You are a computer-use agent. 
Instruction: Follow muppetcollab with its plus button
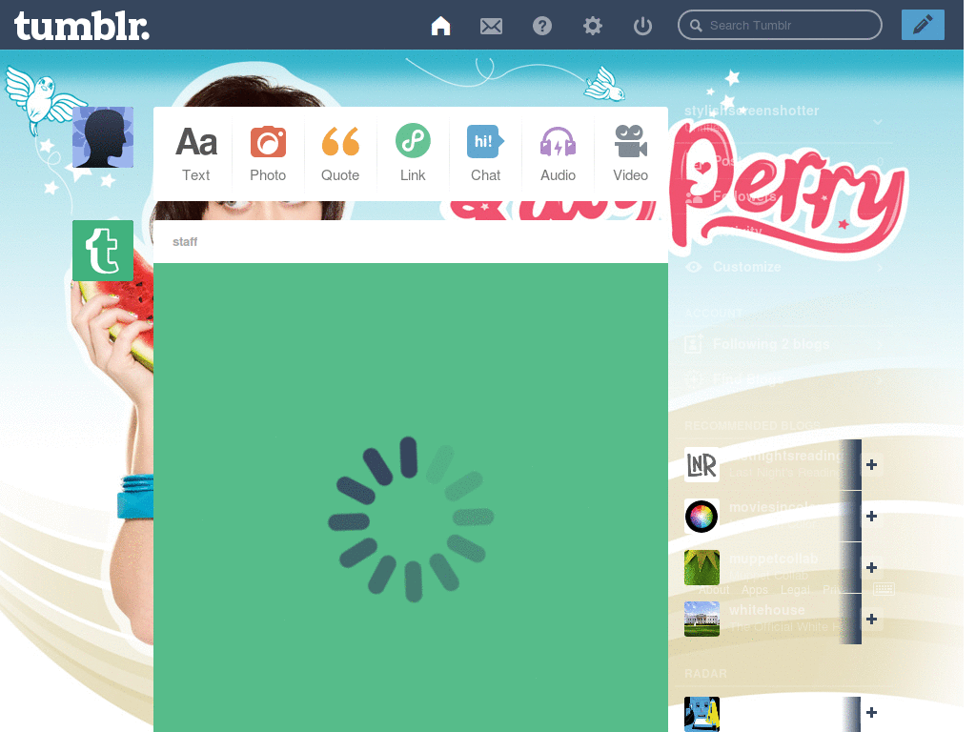[x=871, y=568]
